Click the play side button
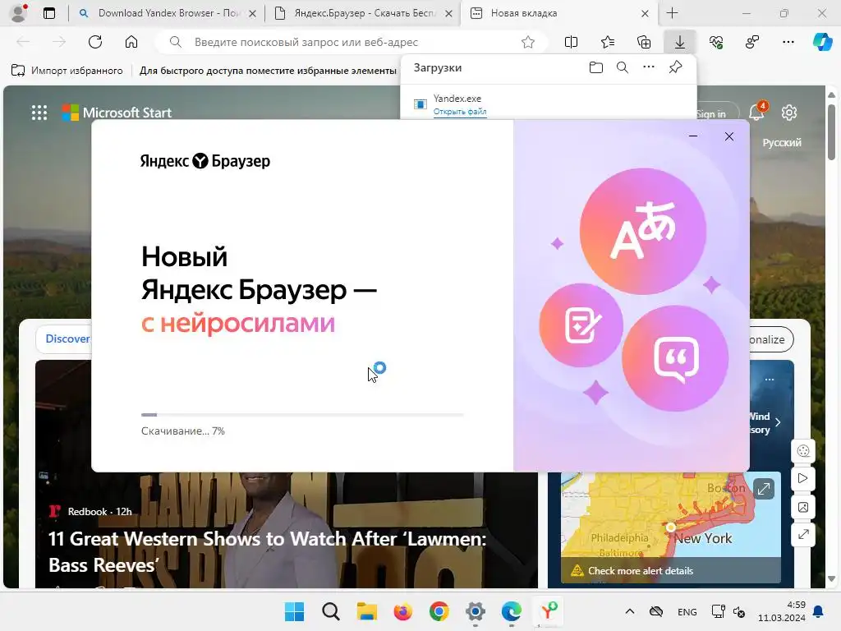This screenshot has width=841, height=631. 803,478
